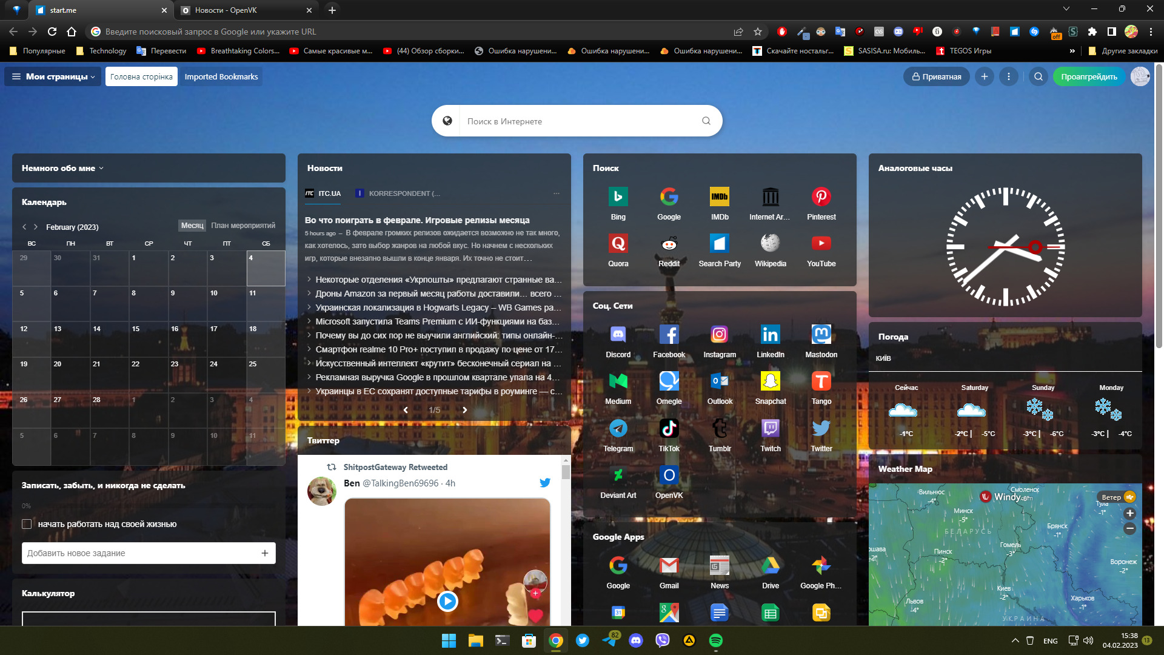Image resolution: width=1164 pixels, height=655 pixels.
Task: Open the Мои страницы dropdown menu
Action: click(53, 77)
